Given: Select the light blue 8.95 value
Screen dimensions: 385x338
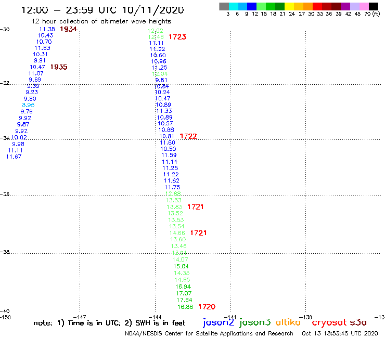Looking at the screenshot, I should 28,105.
